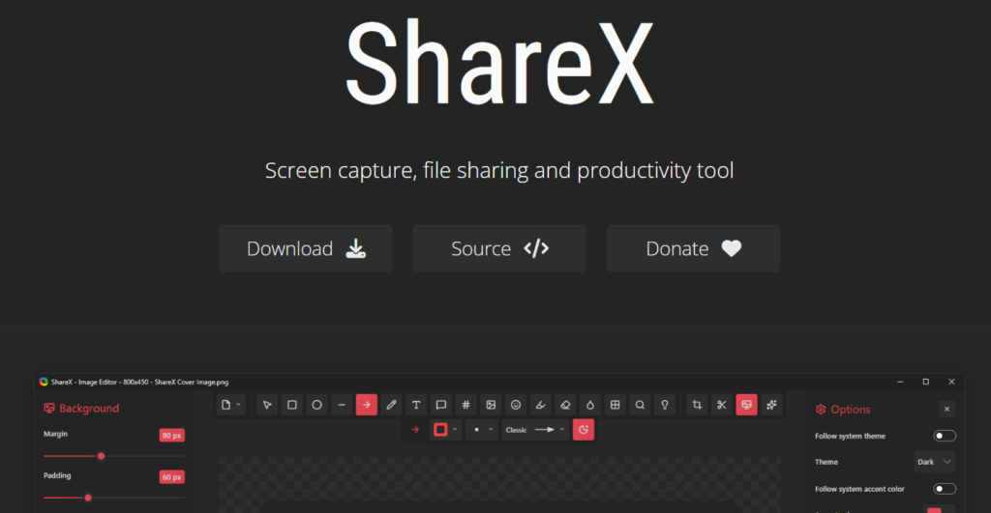Enable Follow system accent color switch
This screenshot has height=513, width=991.
945,489
